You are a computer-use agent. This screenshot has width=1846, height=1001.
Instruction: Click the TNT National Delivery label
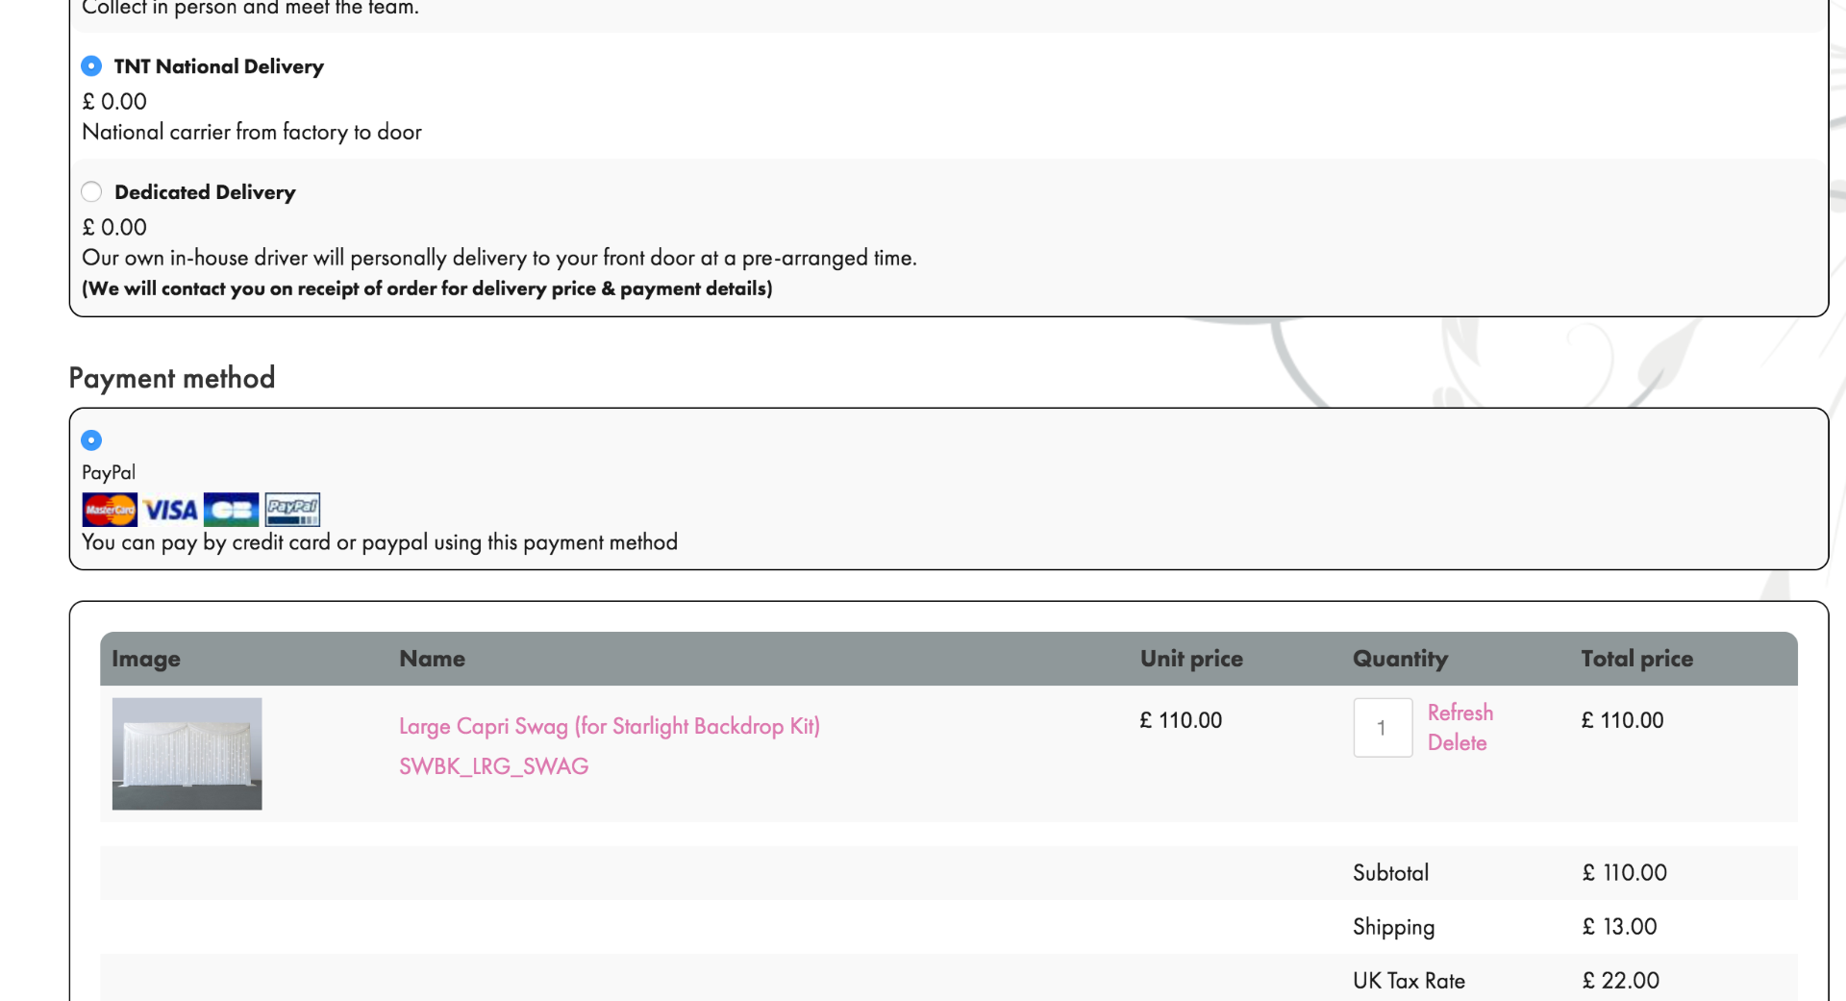point(218,66)
